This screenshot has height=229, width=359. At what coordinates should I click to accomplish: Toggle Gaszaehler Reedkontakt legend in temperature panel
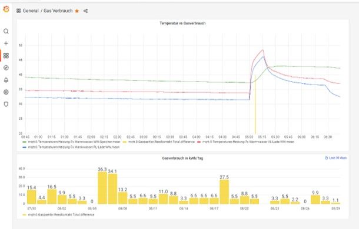click(x=161, y=142)
